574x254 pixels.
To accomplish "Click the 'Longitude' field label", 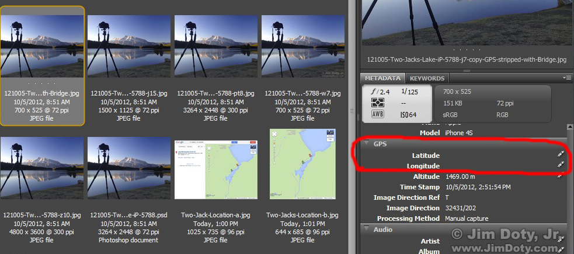I will [x=423, y=166].
